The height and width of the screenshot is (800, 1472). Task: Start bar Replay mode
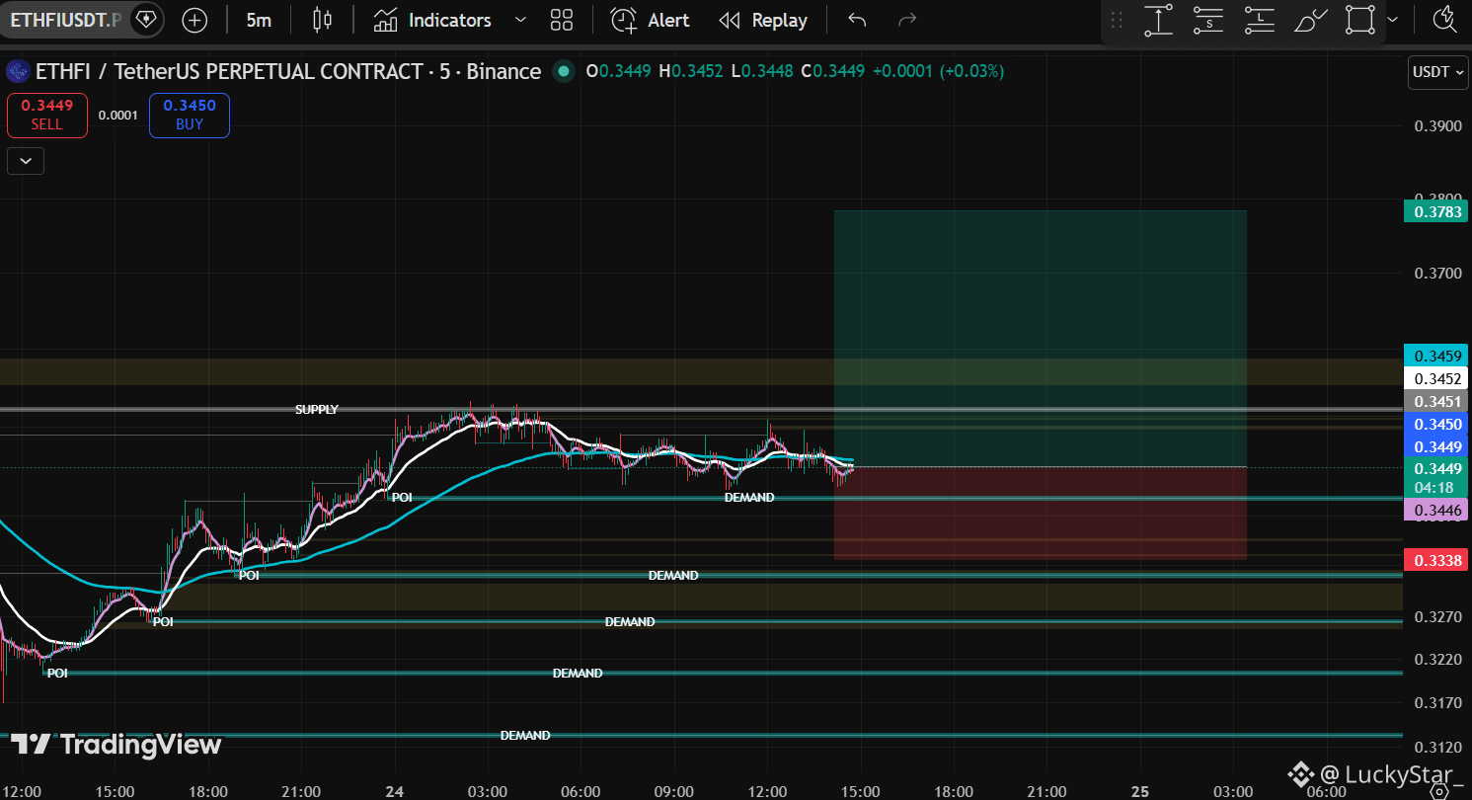click(763, 20)
